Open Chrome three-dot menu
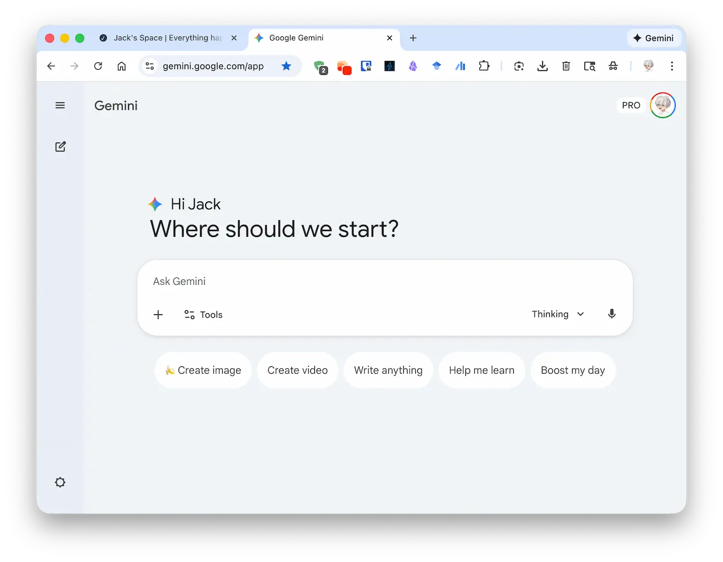Viewport: 723px width, 562px height. [x=672, y=66]
